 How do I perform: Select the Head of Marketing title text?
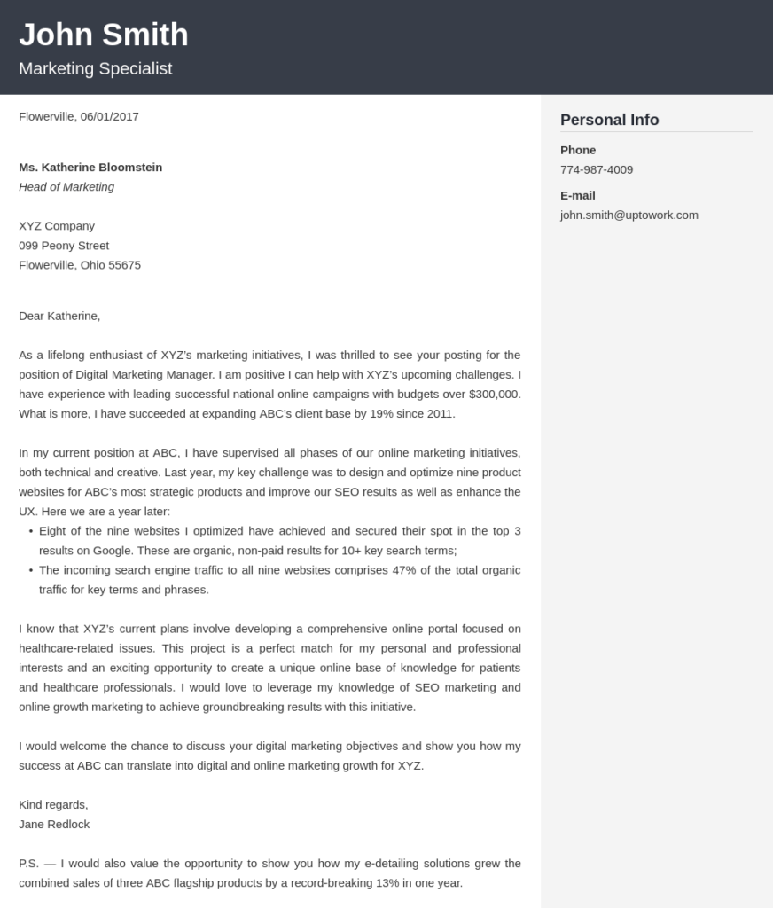(x=66, y=187)
